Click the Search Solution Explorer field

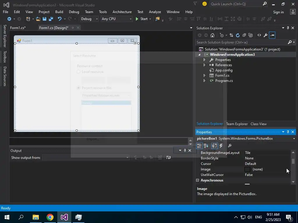tap(241, 42)
